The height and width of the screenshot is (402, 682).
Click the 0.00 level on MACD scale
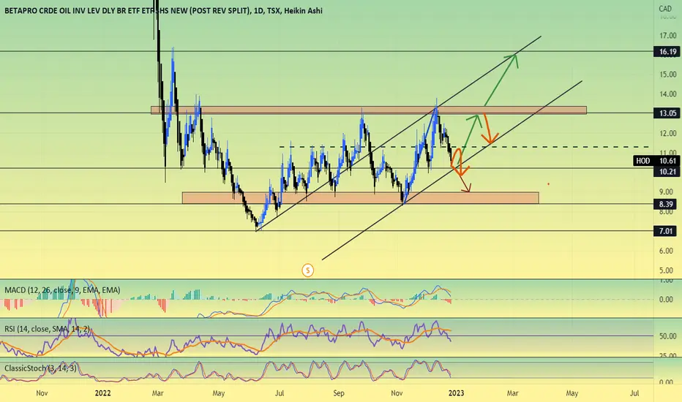tap(667, 300)
